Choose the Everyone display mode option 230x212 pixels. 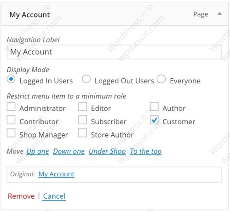click(161, 79)
